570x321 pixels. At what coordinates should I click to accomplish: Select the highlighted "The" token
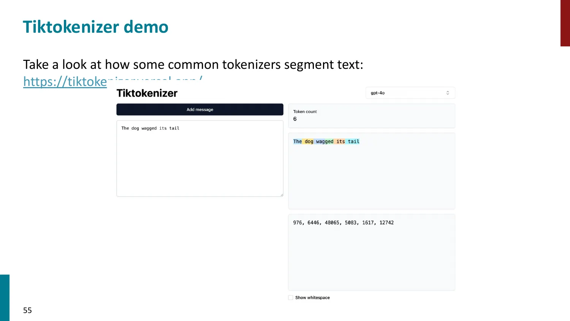click(298, 141)
